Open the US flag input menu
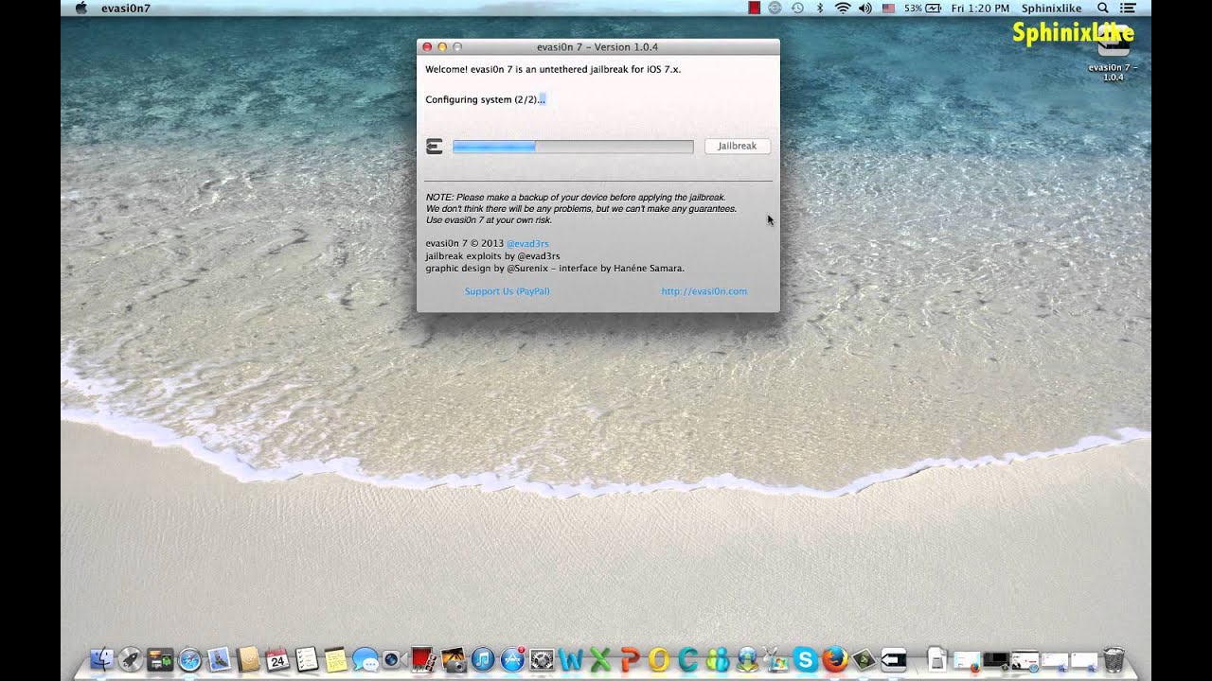 [888, 8]
